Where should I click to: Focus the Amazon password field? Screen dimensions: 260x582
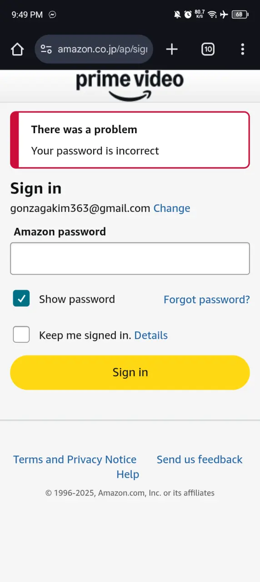(x=130, y=258)
